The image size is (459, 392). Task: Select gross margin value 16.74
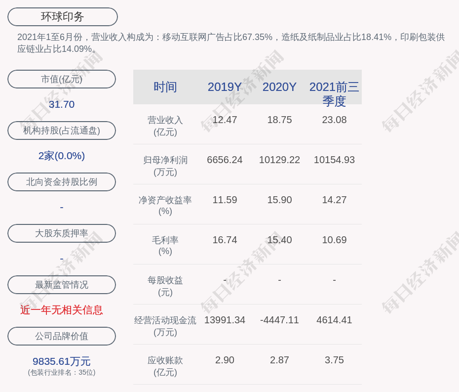pos(225,240)
